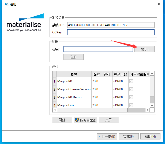
Task: Click the 剩余天数 column header
Action: [120, 74]
